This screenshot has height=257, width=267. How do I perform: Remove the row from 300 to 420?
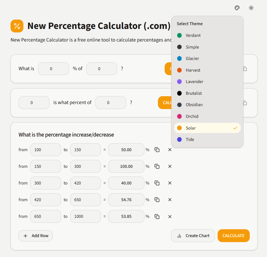[170, 183]
